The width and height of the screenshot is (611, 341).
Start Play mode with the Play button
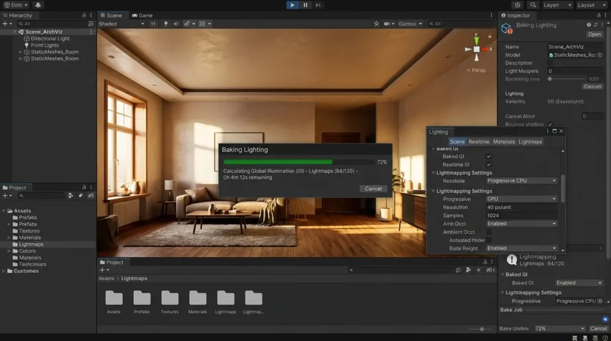coord(292,5)
